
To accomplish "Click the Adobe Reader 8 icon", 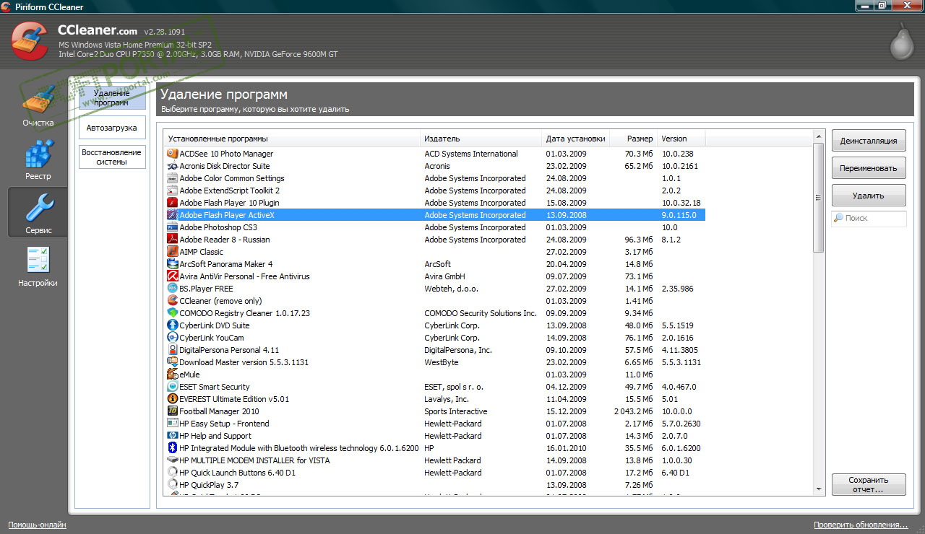I will click(173, 240).
